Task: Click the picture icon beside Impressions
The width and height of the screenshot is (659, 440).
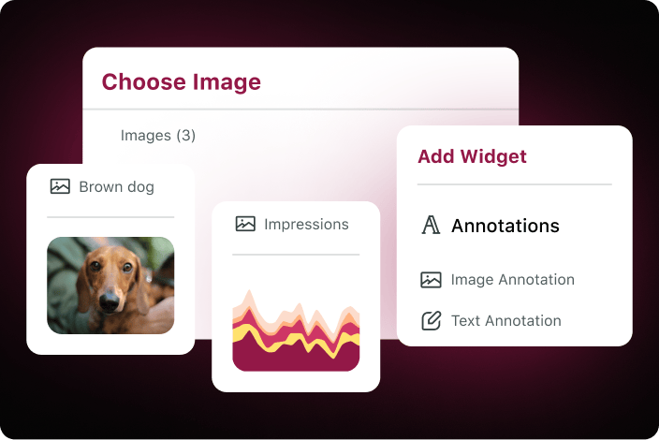Action: coord(245,224)
